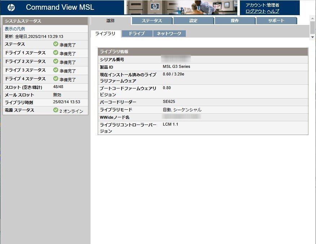Click the スロット value 48/48
Viewport: 316px width, 244px height.
pyautogui.click(x=58, y=87)
